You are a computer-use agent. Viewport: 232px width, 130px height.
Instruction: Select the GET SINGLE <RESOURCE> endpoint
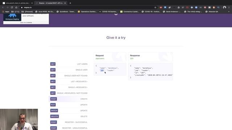(x=69, y=87)
